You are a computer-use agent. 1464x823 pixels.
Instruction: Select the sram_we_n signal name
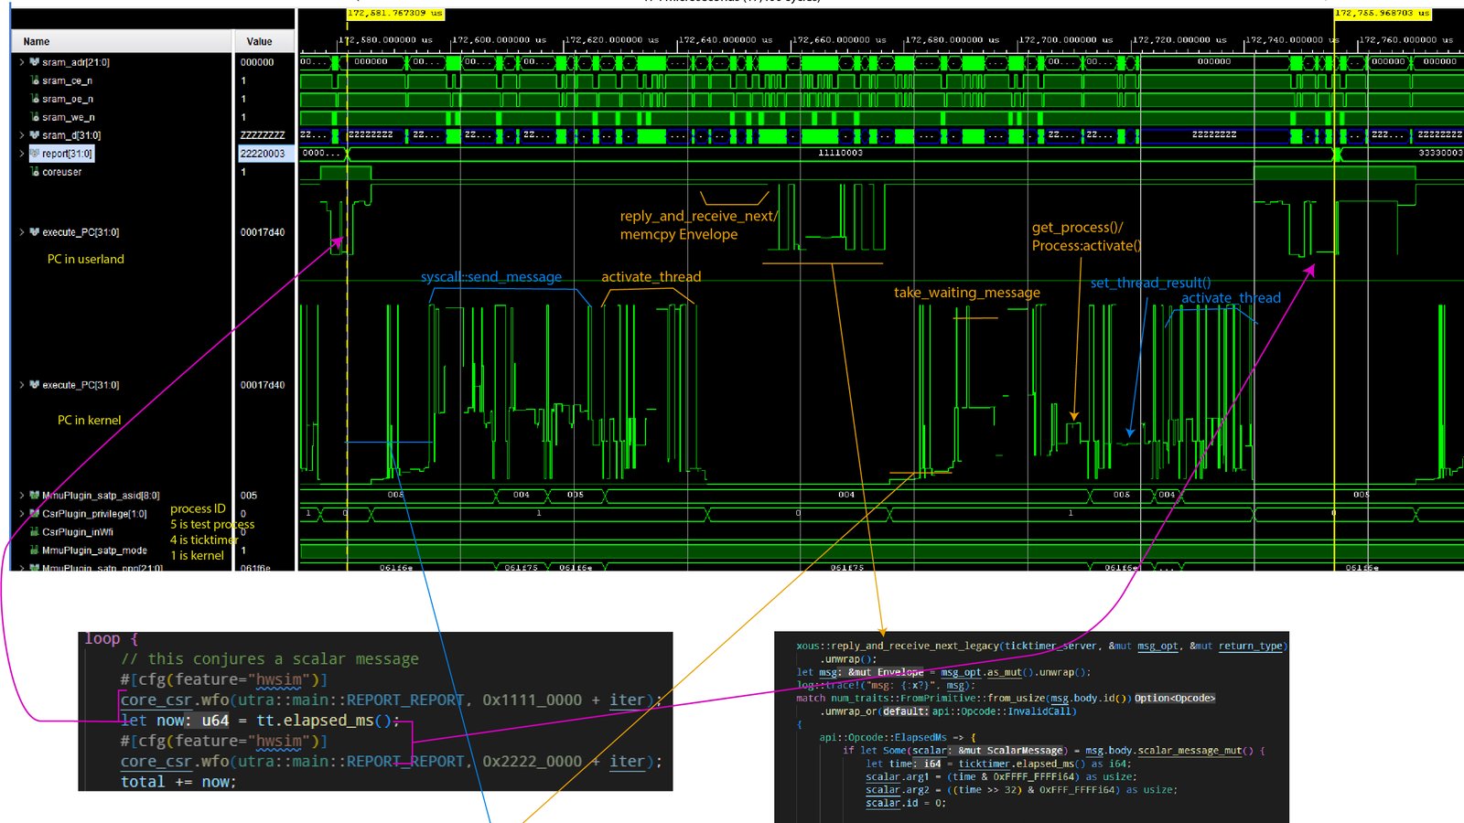(x=68, y=117)
